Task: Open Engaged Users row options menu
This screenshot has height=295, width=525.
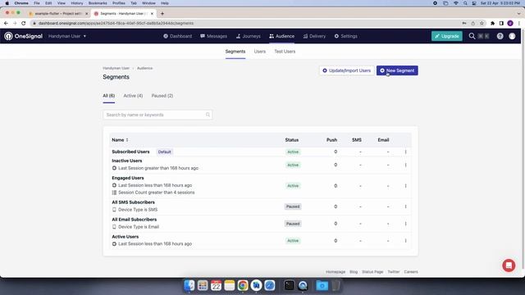Action: click(x=405, y=186)
